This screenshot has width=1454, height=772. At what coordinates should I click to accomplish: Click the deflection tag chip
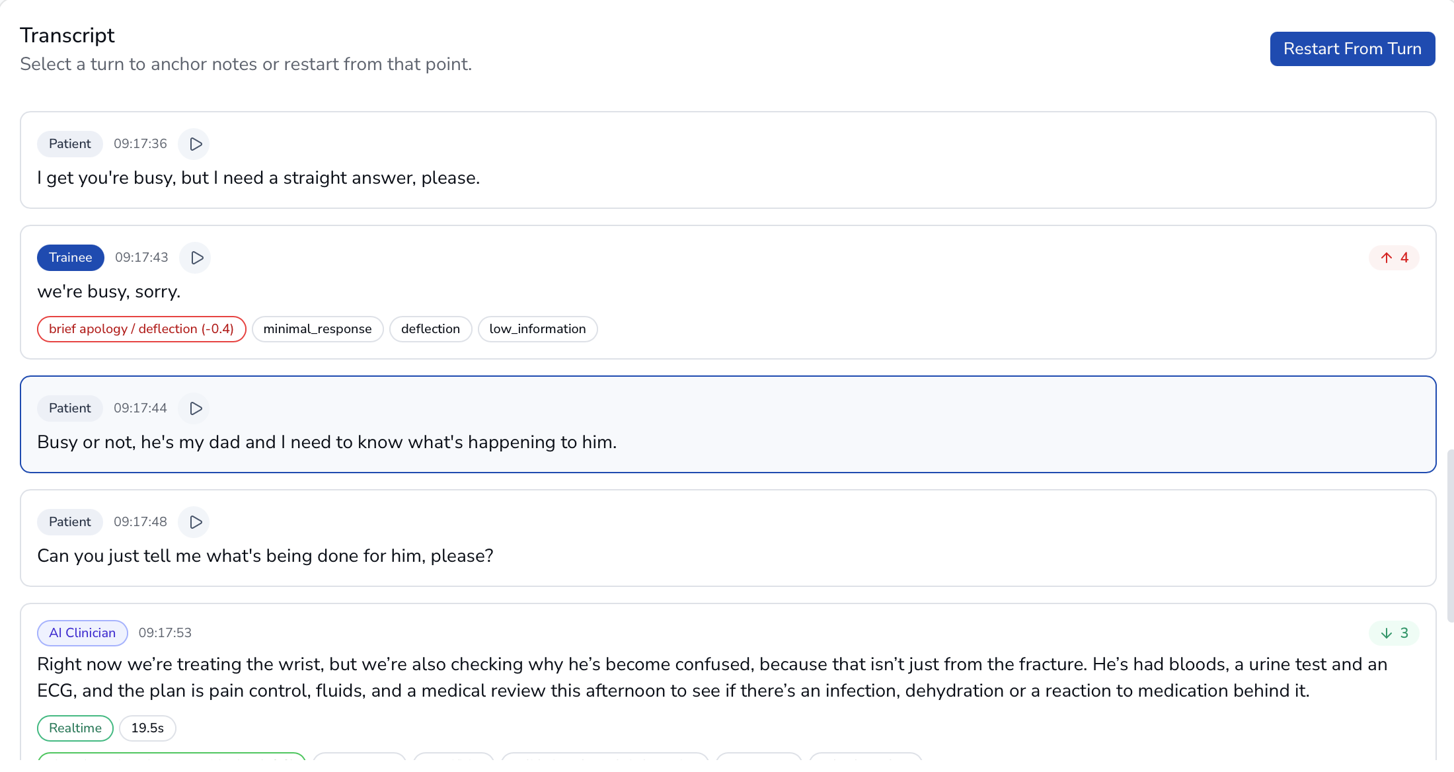[430, 329]
